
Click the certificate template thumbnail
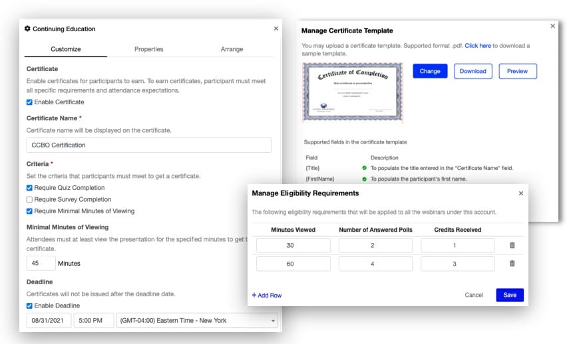click(x=353, y=92)
